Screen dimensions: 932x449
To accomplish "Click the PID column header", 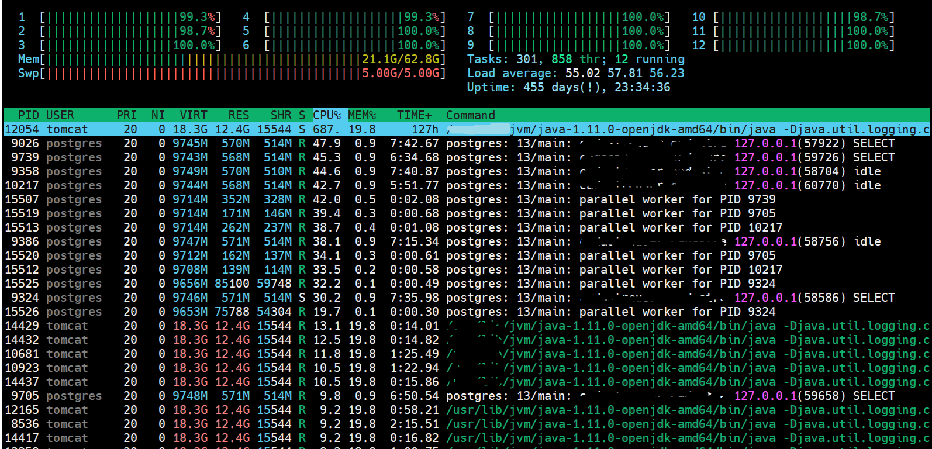I will pyautogui.click(x=29, y=115).
